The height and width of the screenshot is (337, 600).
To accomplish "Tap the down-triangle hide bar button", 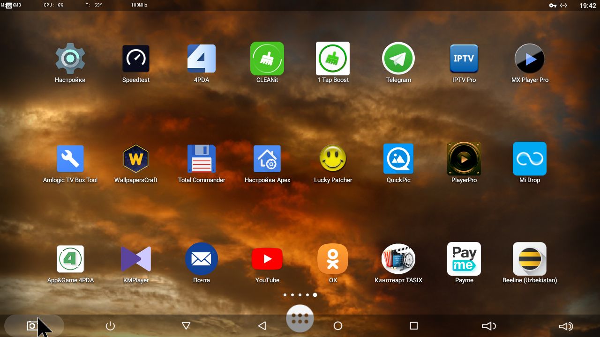I will point(186,326).
